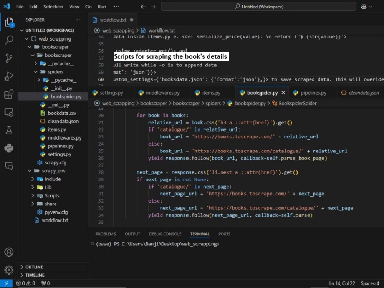Select bookspider.py in the explorer tree

(53, 96)
